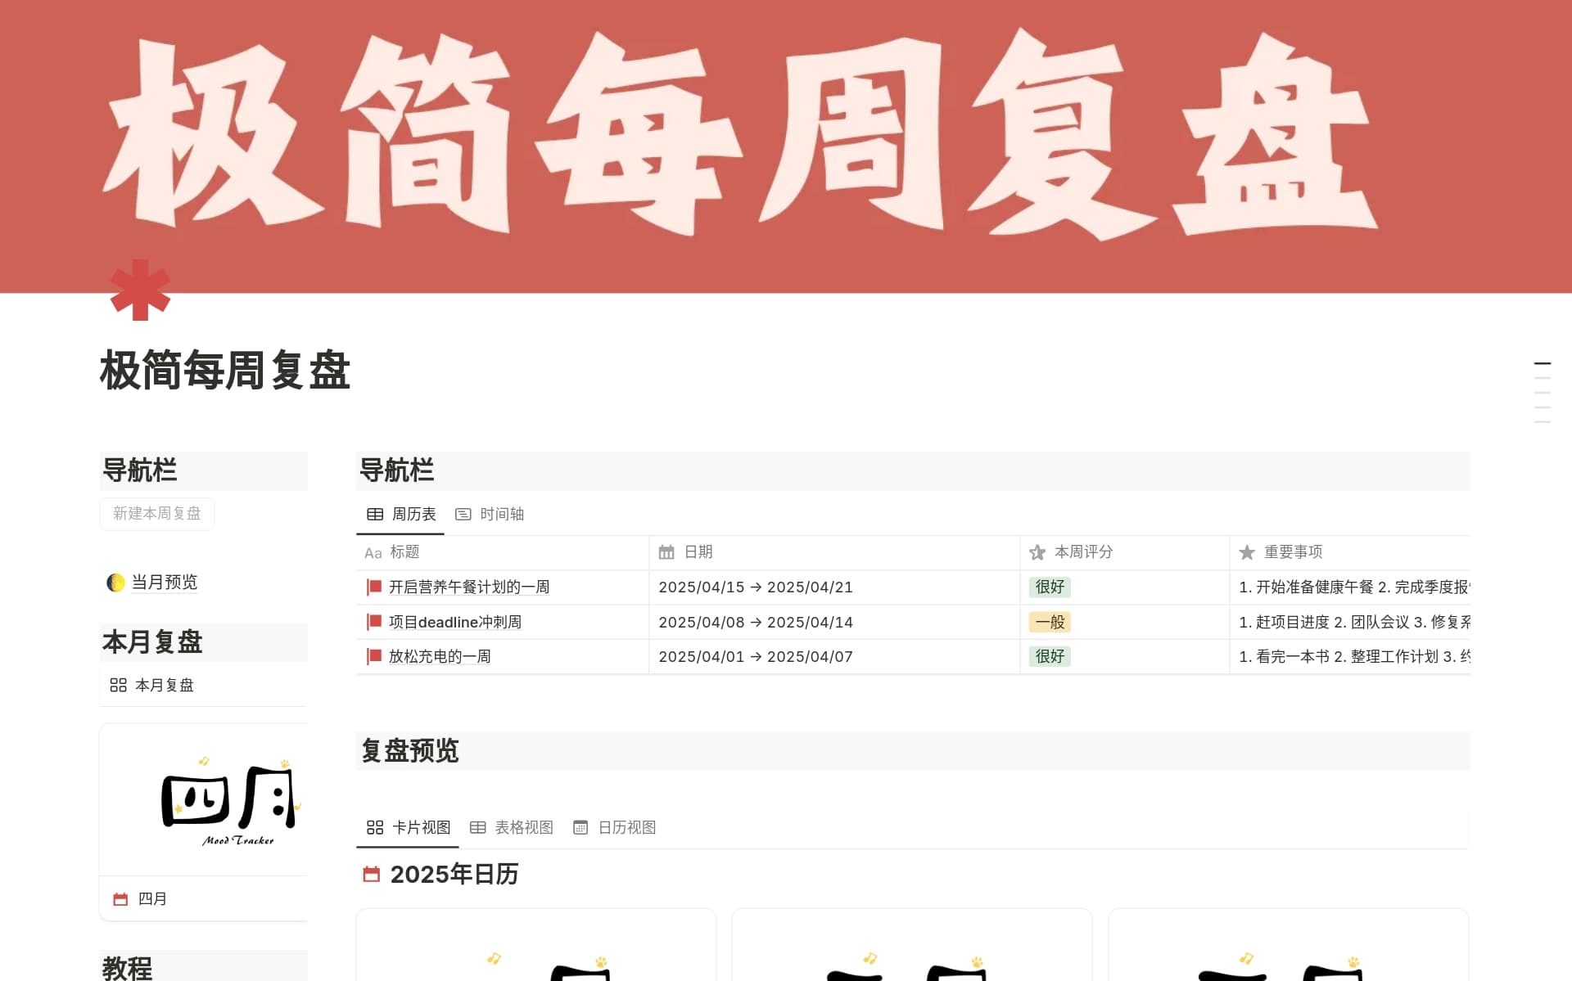Click the moon icon next to 当月预览
The image size is (1572, 981).
(x=115, y=582)
